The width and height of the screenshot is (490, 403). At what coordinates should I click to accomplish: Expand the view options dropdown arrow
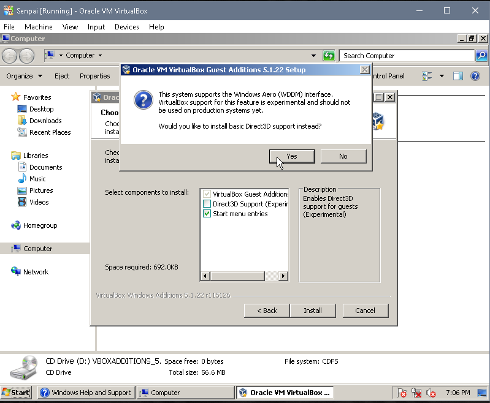tap(442, 76)
